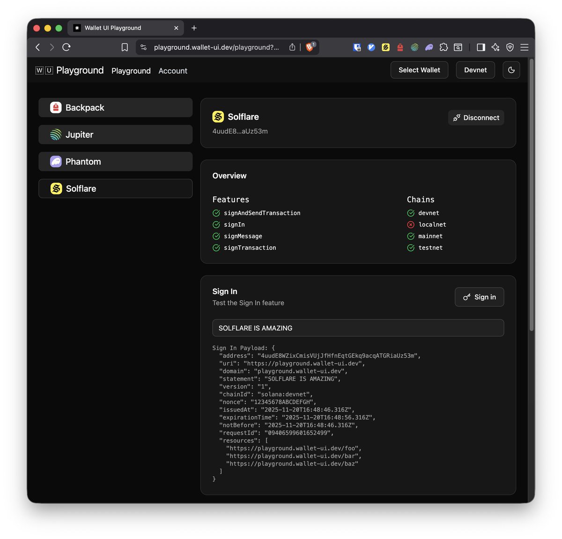
Task: Click the Sign in button
Action: coord(480,297)
